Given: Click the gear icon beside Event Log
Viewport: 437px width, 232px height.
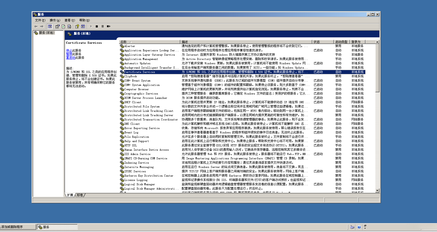Looking at the screenshot, I should 122,132.
